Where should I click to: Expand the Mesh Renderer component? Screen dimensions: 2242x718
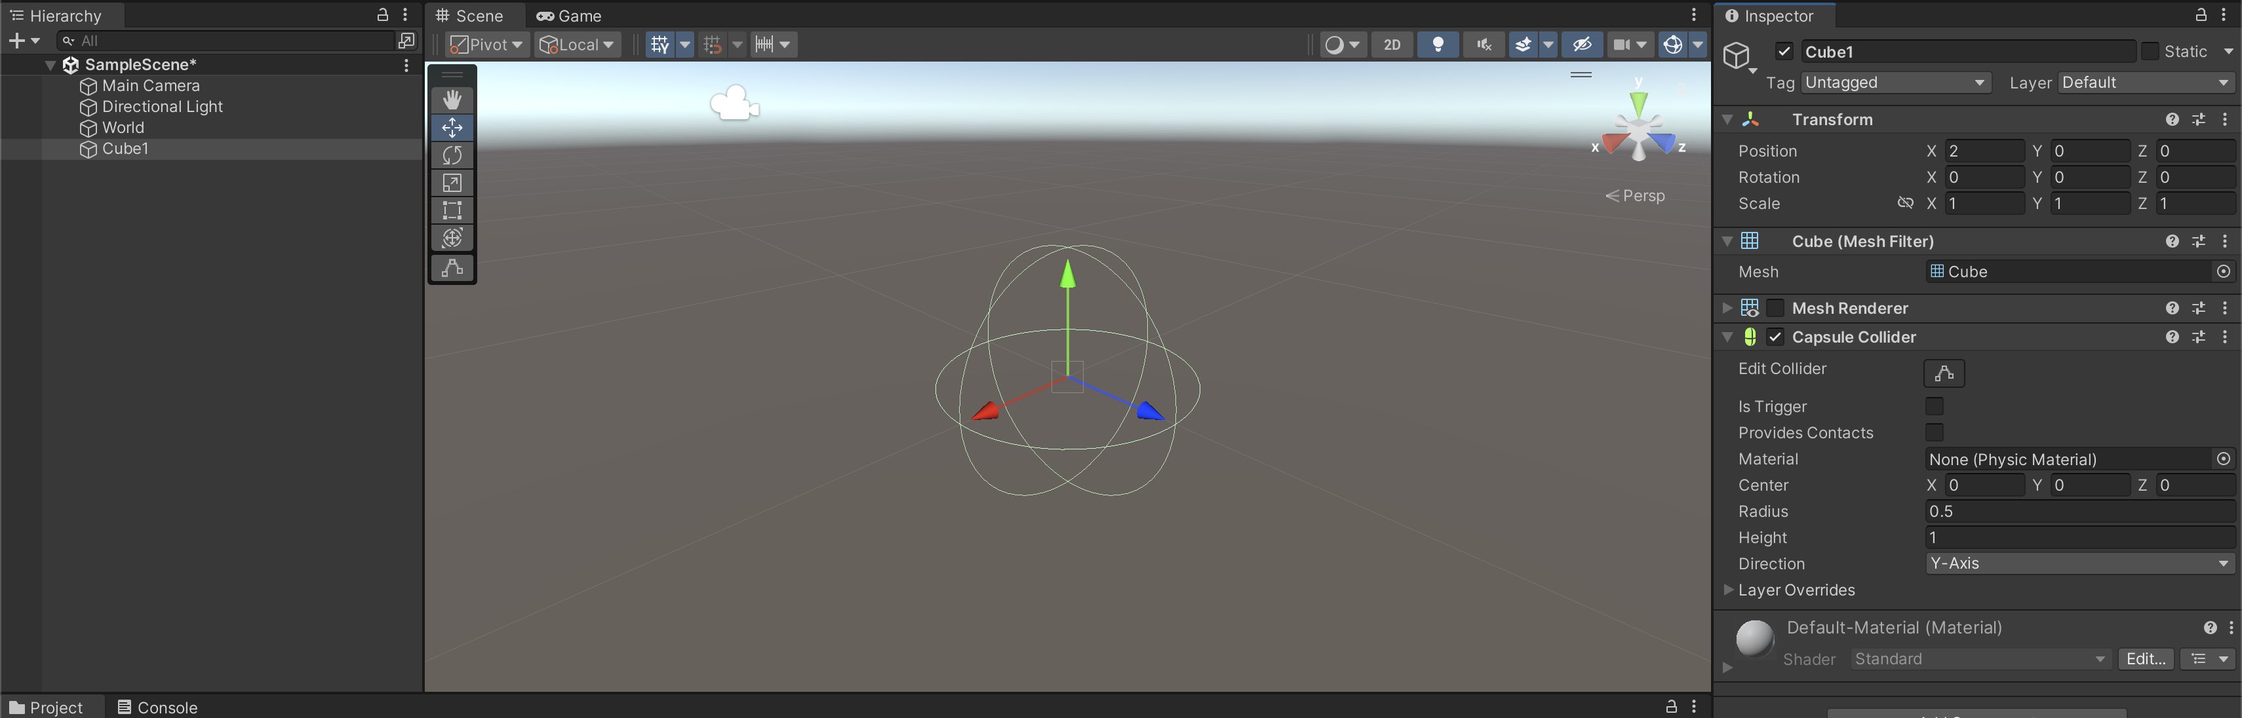1727,309
